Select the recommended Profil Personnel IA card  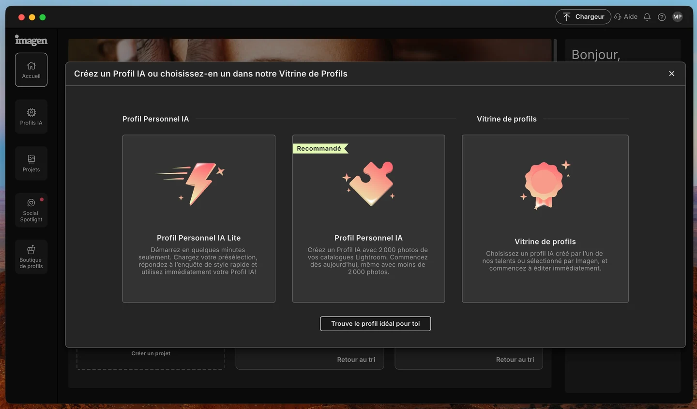pyautogui.click(x=368, y=218)
